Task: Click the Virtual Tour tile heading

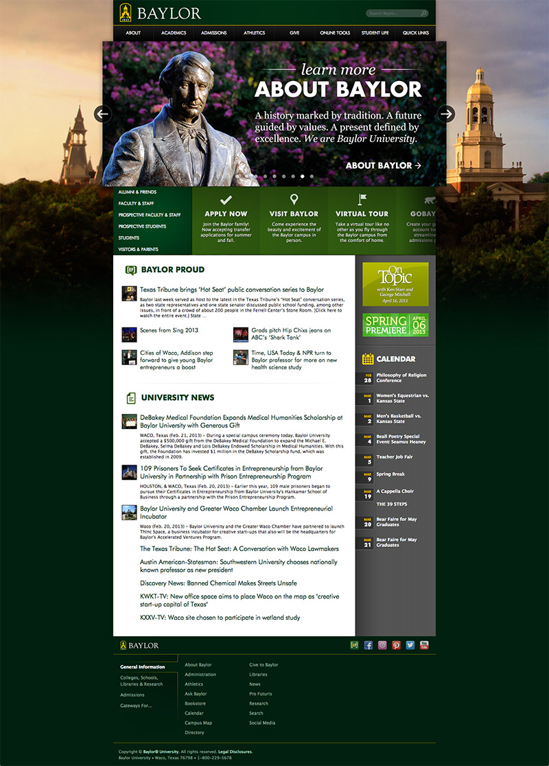Action: click(x=362, y=214)
